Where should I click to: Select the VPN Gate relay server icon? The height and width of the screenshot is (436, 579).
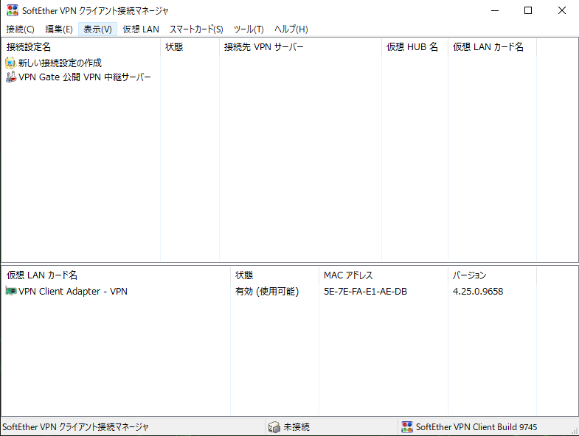point(10,77)
